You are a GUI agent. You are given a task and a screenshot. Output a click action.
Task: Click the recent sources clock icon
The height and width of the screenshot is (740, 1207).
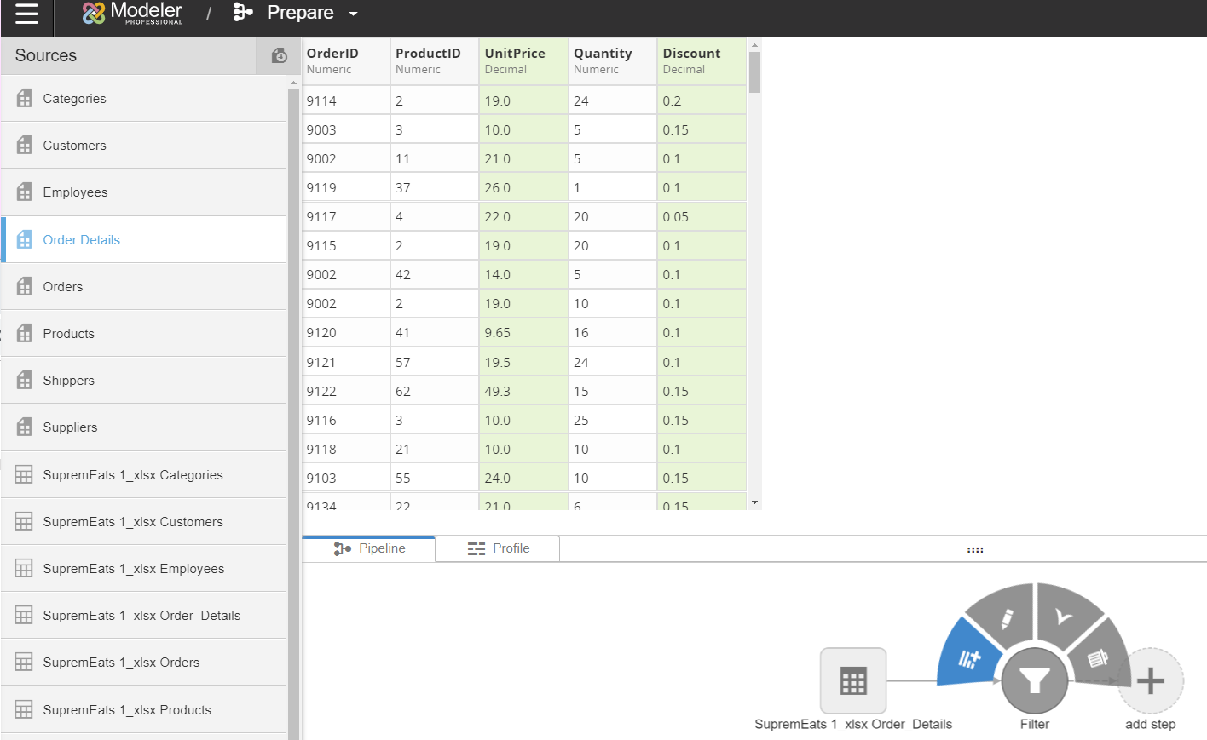pyautogui.click(x=279, y=56)
